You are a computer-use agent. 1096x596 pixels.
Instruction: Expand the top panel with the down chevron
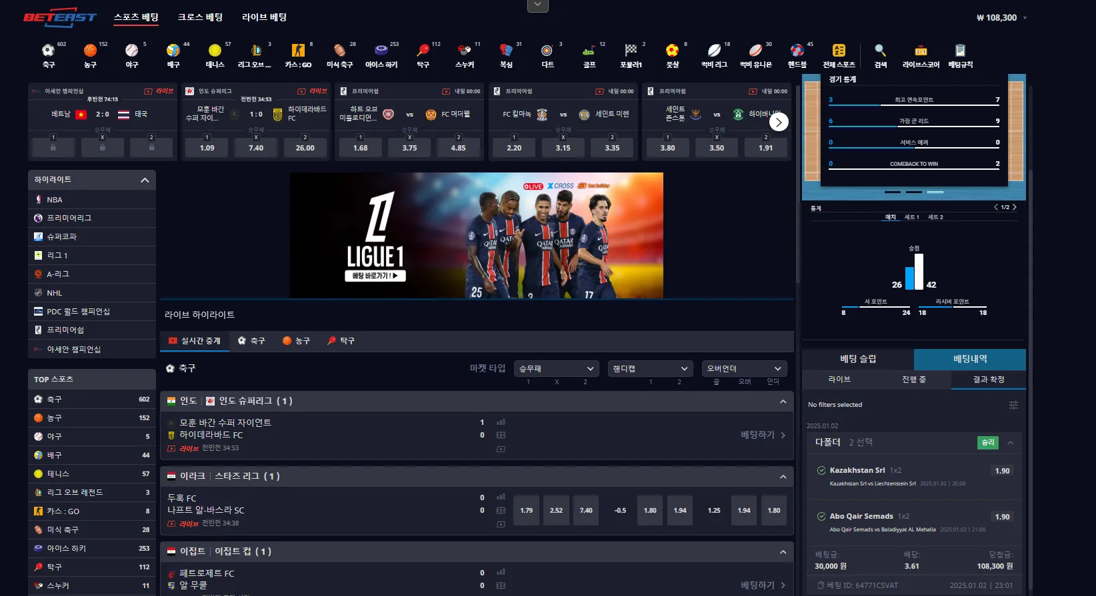pos(537,5)
